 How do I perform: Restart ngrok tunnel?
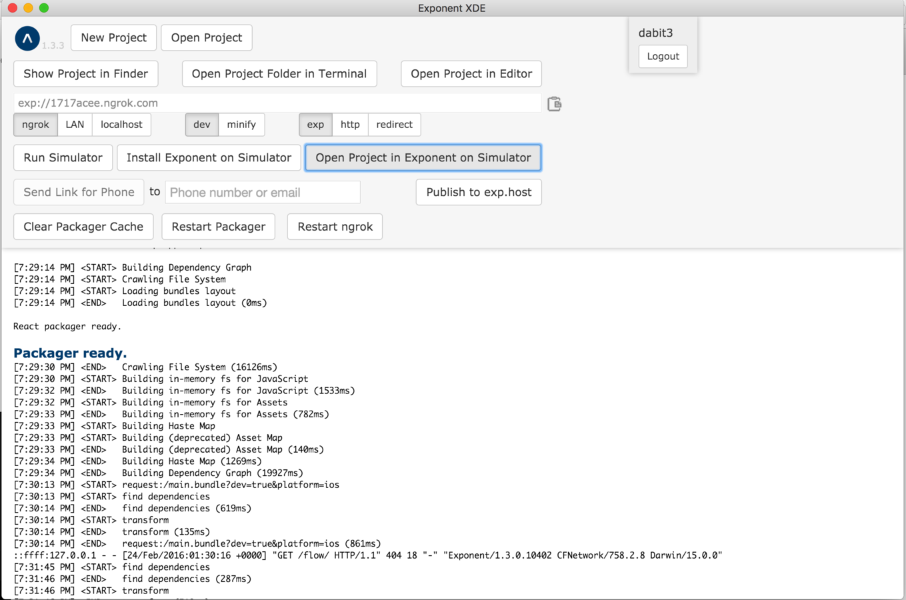click(335, 227)
